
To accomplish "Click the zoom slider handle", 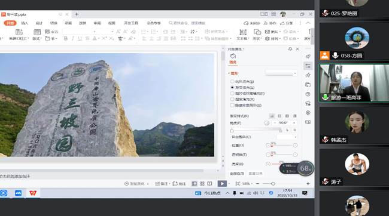I will pyautogui.click(x=273, y=184).
